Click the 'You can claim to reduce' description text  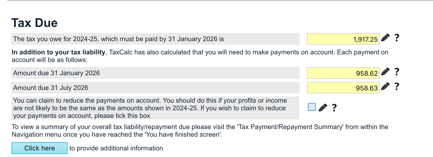(x=150, y=108)
